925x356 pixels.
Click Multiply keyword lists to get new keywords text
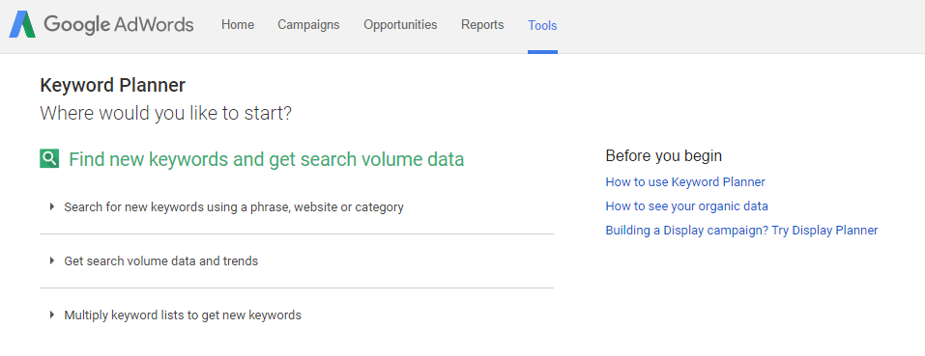[x=183, y=315]
